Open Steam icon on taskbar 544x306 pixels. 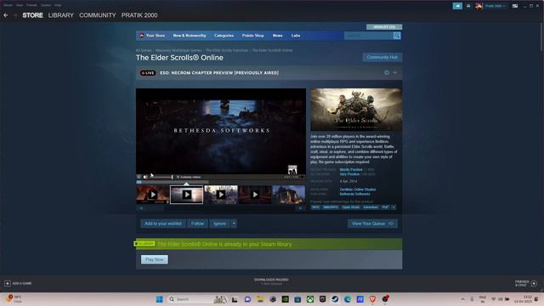335,299
